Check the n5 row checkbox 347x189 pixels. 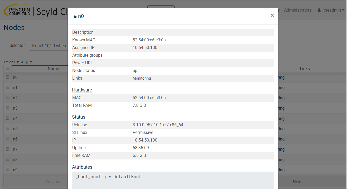(7, 129)
